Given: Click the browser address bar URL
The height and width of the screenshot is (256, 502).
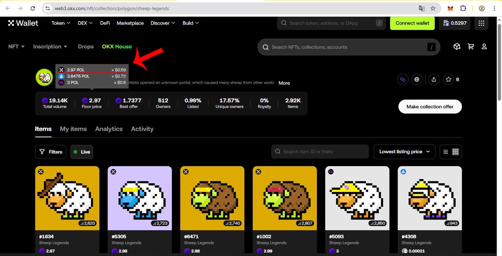Looking at the screenshot, I should pyautogui.click(x=112, y=8).
